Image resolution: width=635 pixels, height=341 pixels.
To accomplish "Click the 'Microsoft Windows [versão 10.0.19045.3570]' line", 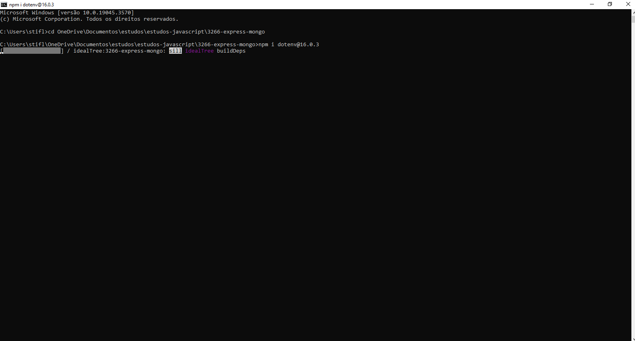I will point(67,13).
